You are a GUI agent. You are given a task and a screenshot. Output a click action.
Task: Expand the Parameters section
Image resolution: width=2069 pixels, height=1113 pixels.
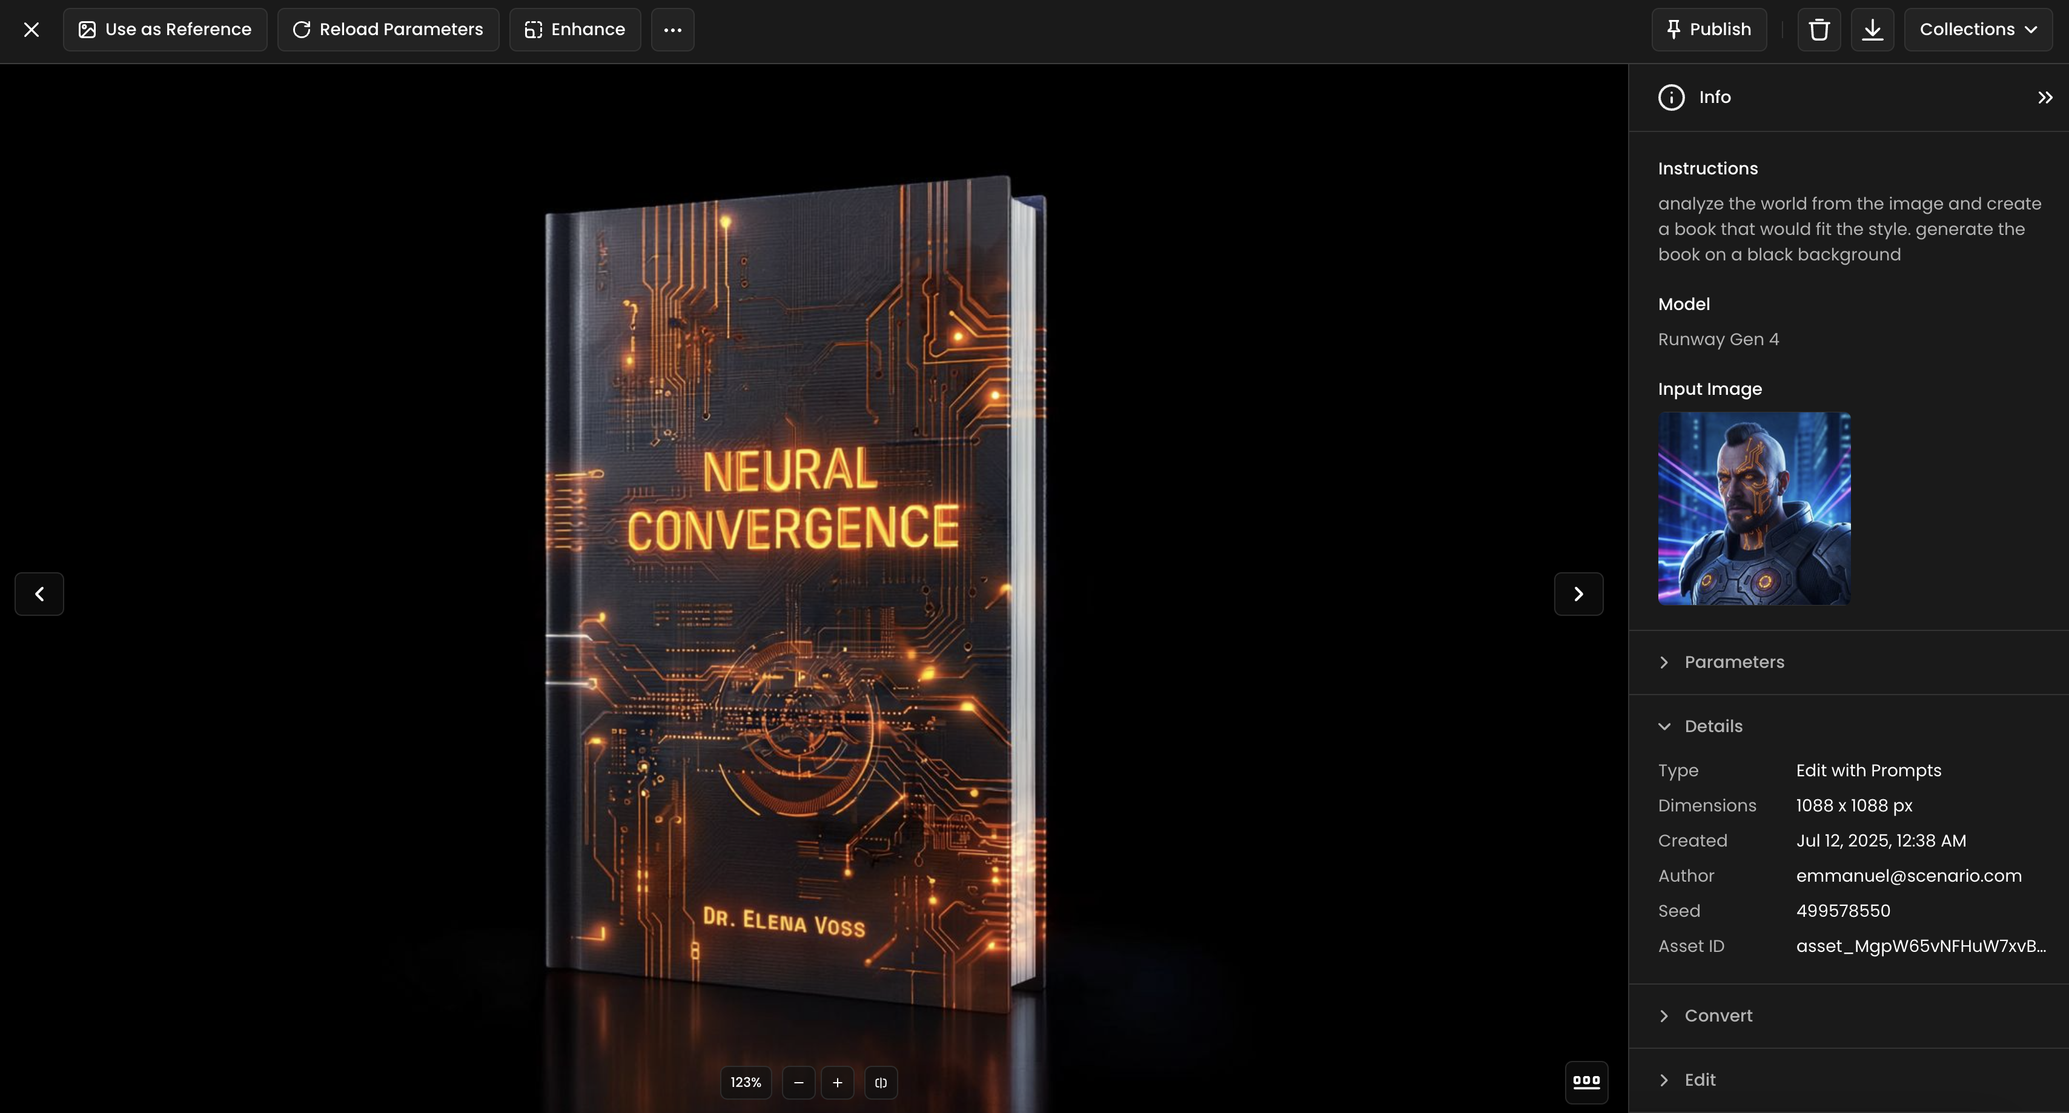tap(1733, 662)
